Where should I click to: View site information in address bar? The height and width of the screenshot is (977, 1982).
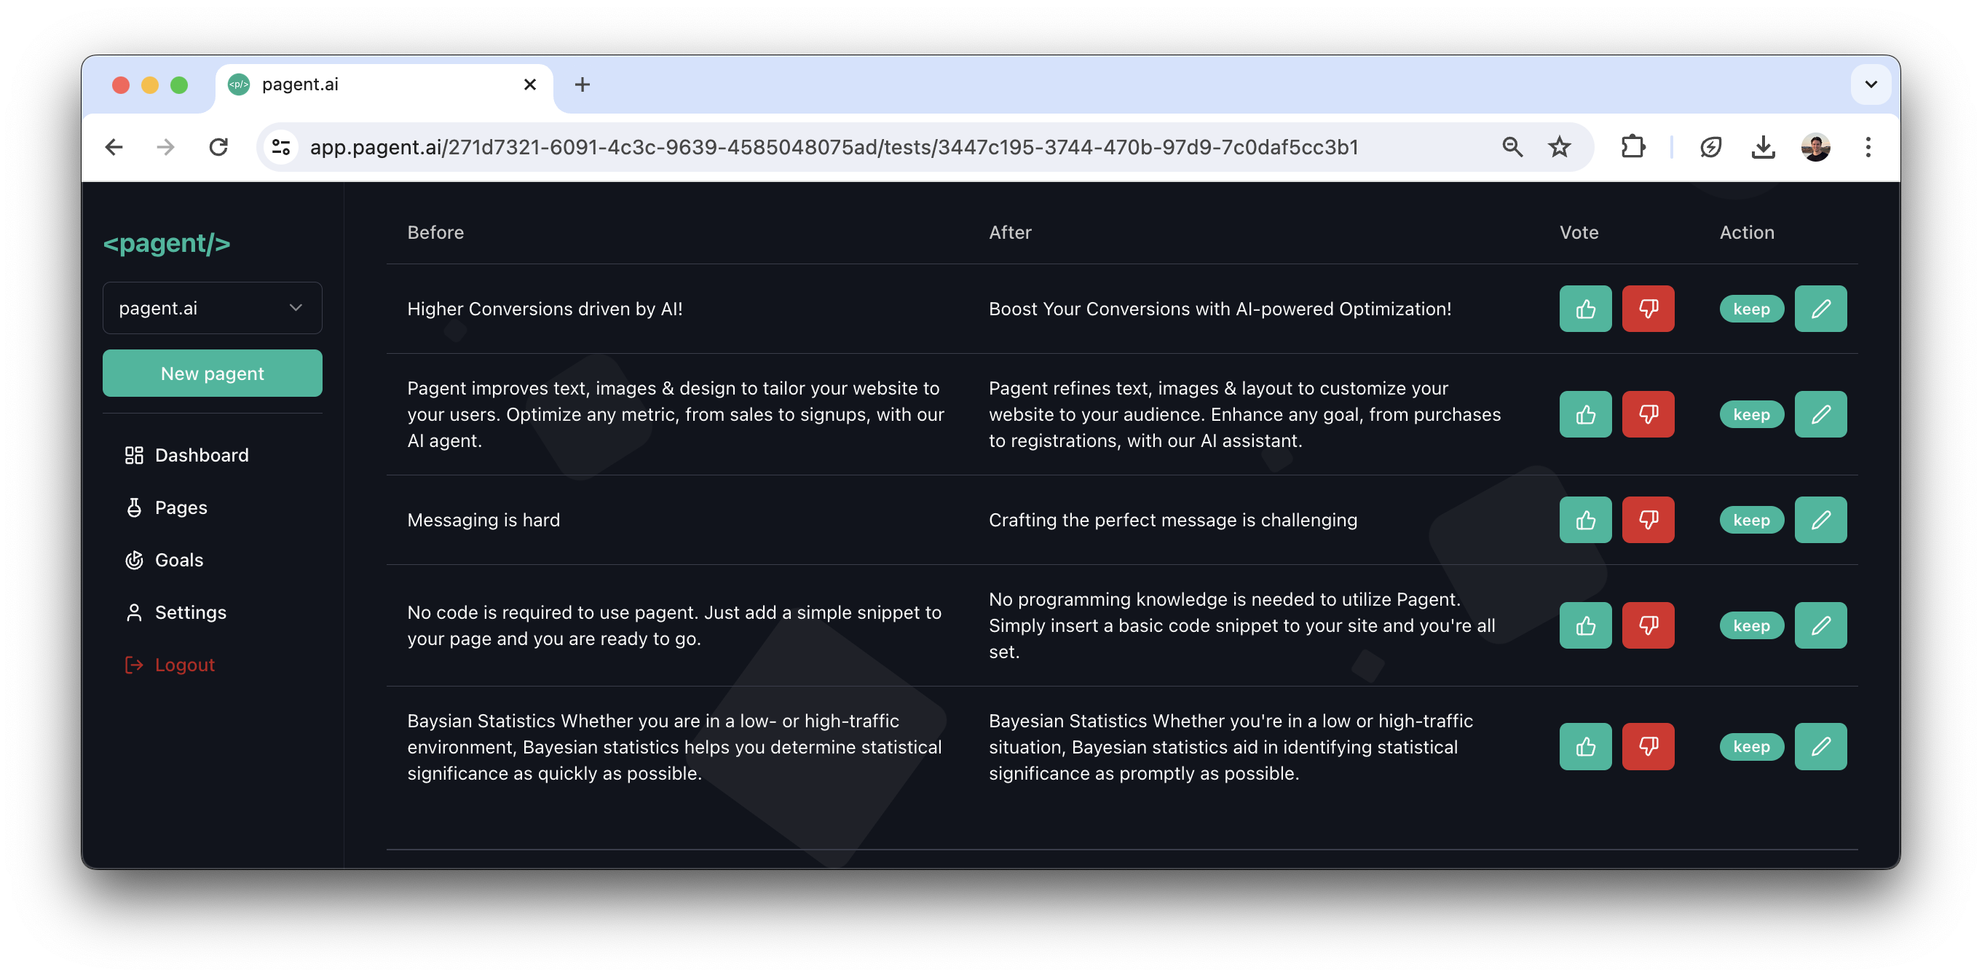282,146
